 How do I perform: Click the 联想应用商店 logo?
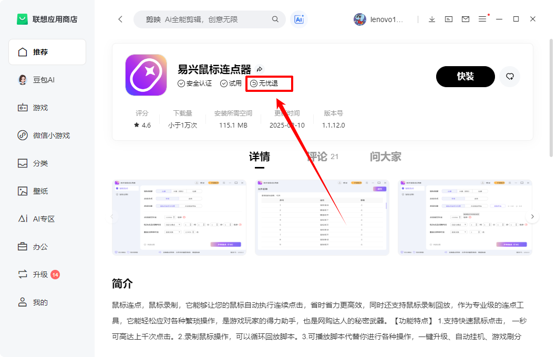(47, 19)
